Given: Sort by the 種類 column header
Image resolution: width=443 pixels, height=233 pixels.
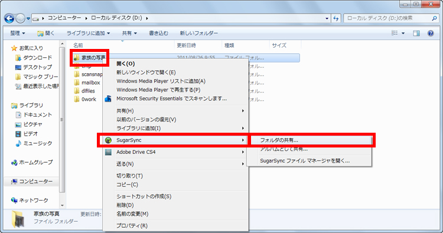Looking at the screenshot, I should pyautogui.click(x=229, y=45).
